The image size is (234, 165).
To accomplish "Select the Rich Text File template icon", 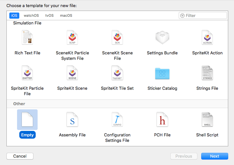I will coord(27,37).
